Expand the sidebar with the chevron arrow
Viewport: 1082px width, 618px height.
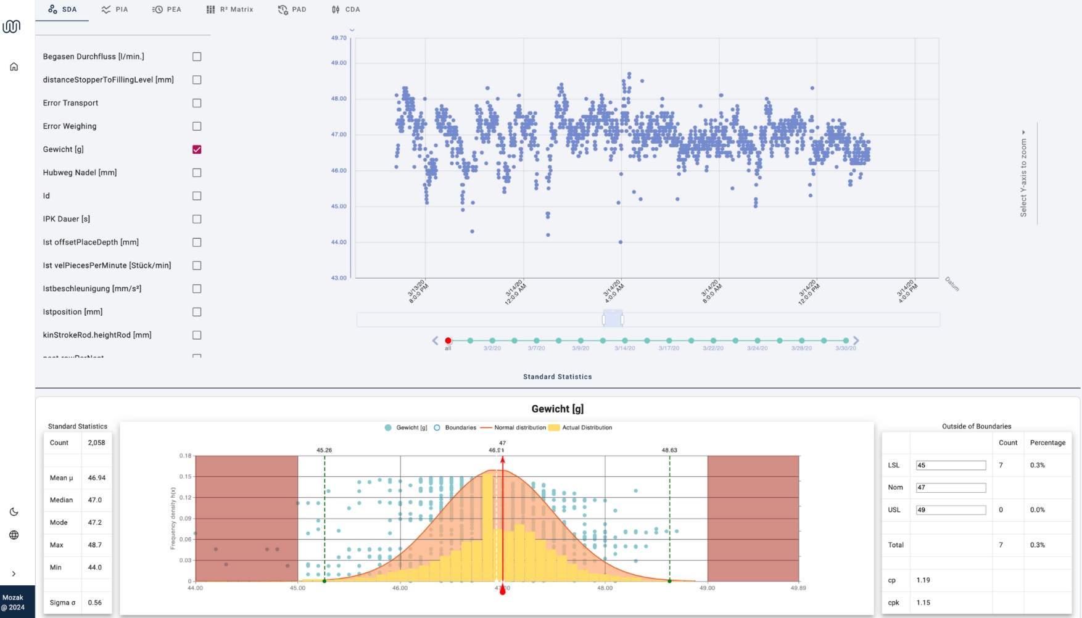pyautogui.click(x=14, y=574)
